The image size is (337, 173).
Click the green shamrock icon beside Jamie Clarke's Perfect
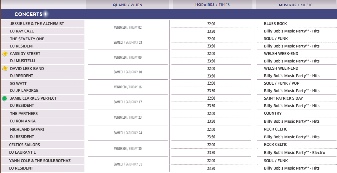4,99
